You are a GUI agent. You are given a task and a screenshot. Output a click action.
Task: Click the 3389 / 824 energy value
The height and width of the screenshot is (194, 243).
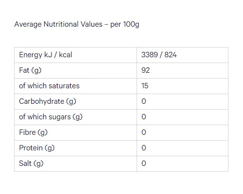[x=159, y=55]
